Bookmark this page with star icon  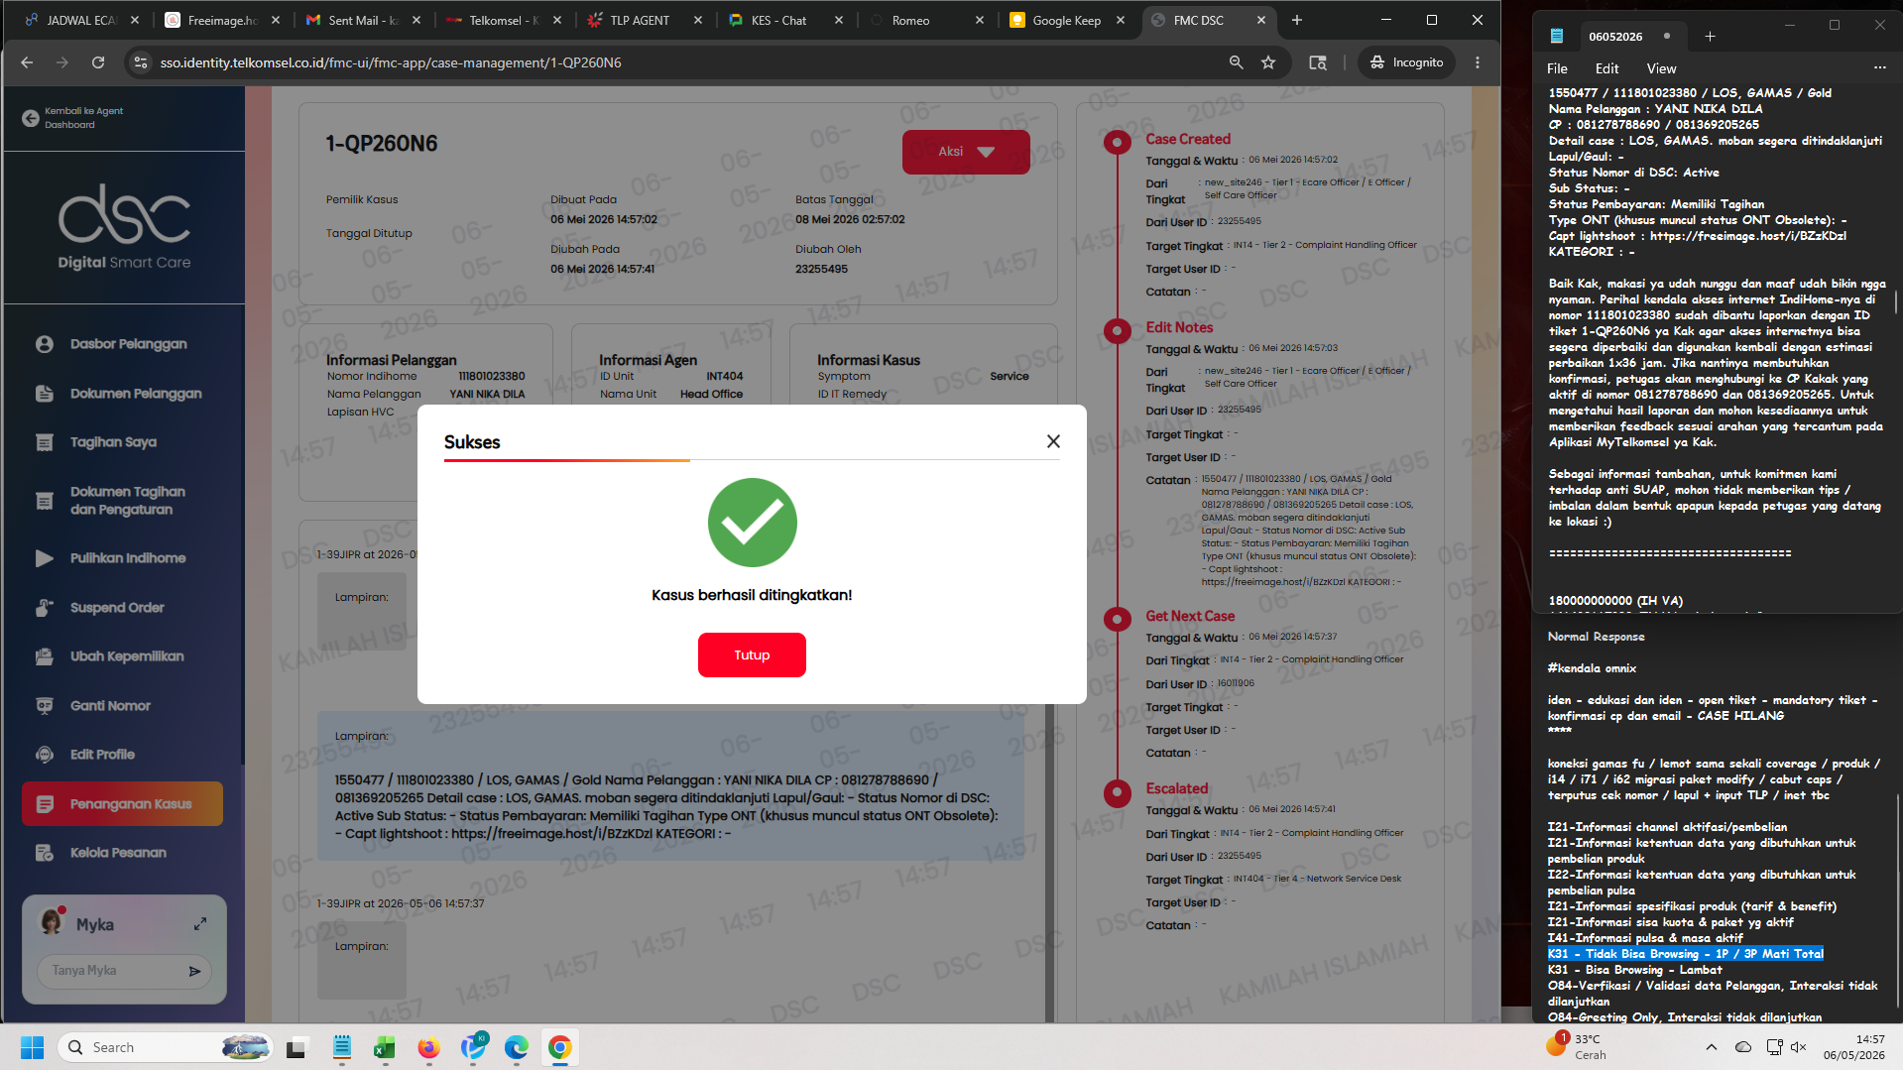(x=1268, y=62)
